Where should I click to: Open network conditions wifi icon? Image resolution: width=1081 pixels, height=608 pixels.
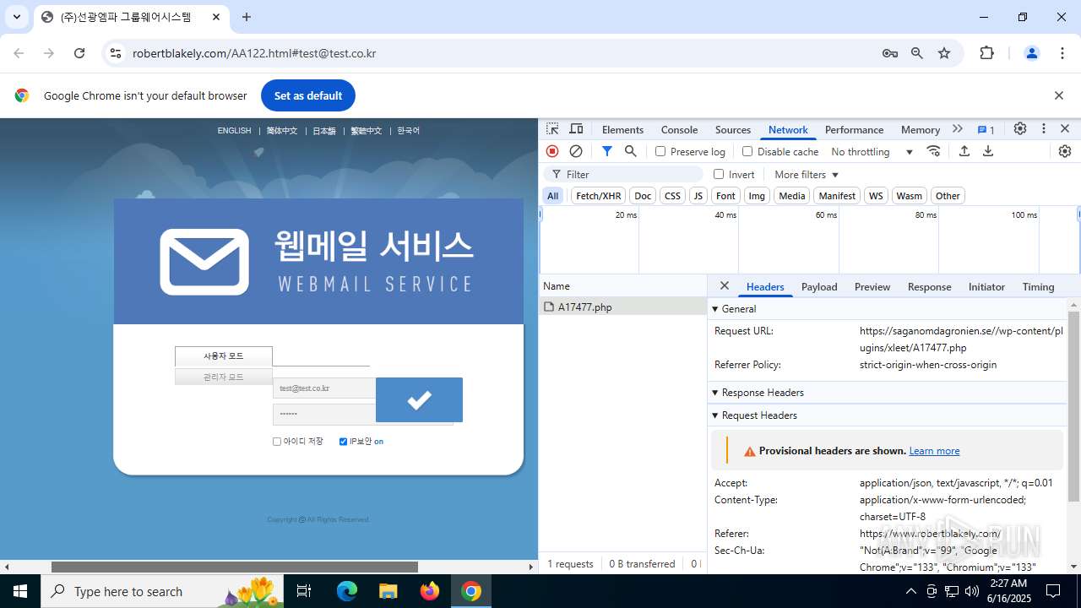click(933, 151)
